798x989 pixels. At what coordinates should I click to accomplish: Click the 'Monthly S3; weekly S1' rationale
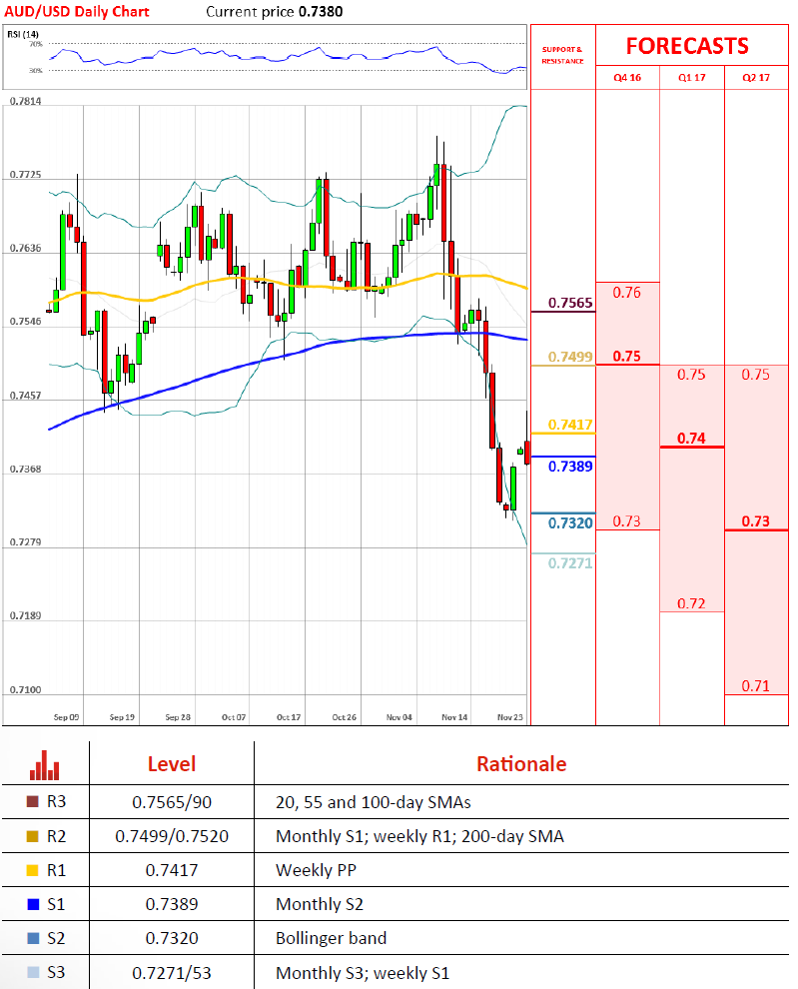pyautogui.click(x=363, y=973)
